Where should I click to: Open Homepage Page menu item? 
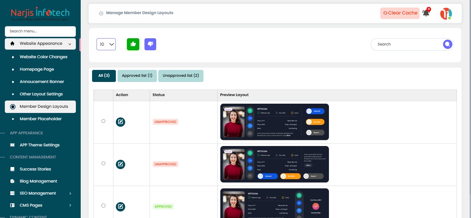37,69
